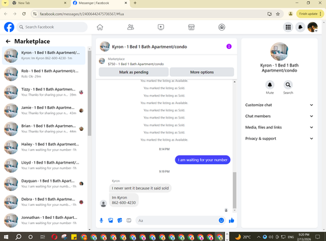326x241 pixels.
Task: Go to the Home feed icon
Action: pos(100,27)
